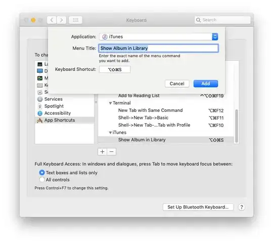Select New Tab with Same Command row
The height and width of the screenshot is (243, 273).
pos(166,110)
